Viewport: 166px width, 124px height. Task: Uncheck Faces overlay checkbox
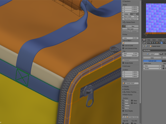pos(123,101)
